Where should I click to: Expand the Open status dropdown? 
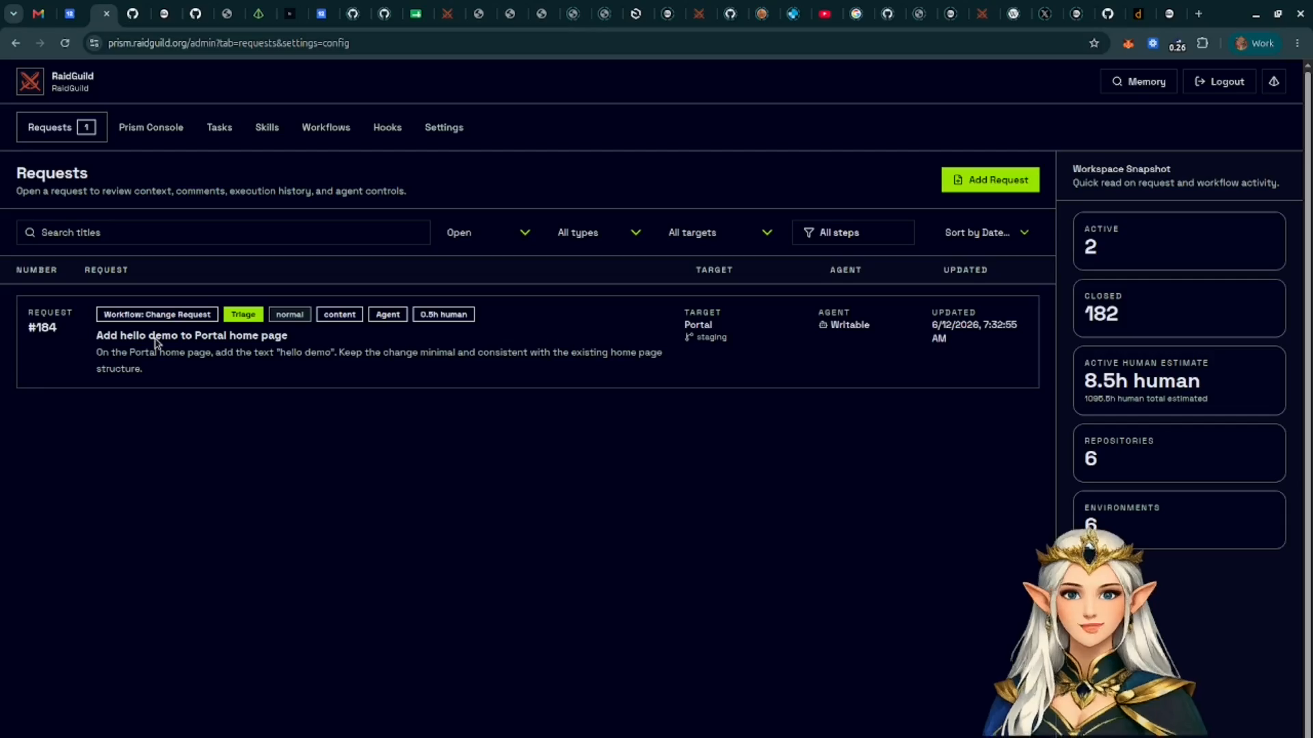click(x=488, y=232)
